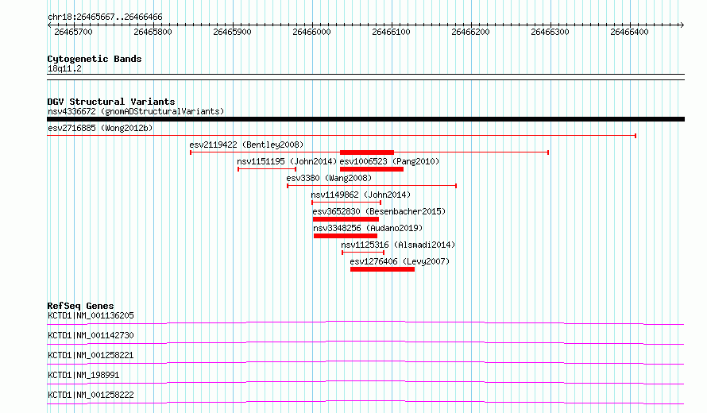Click the magenta line under KCTD1|NM_001258221
This screenshot has width=707, height=413.
pyautogui.click(x=365, y=362)
